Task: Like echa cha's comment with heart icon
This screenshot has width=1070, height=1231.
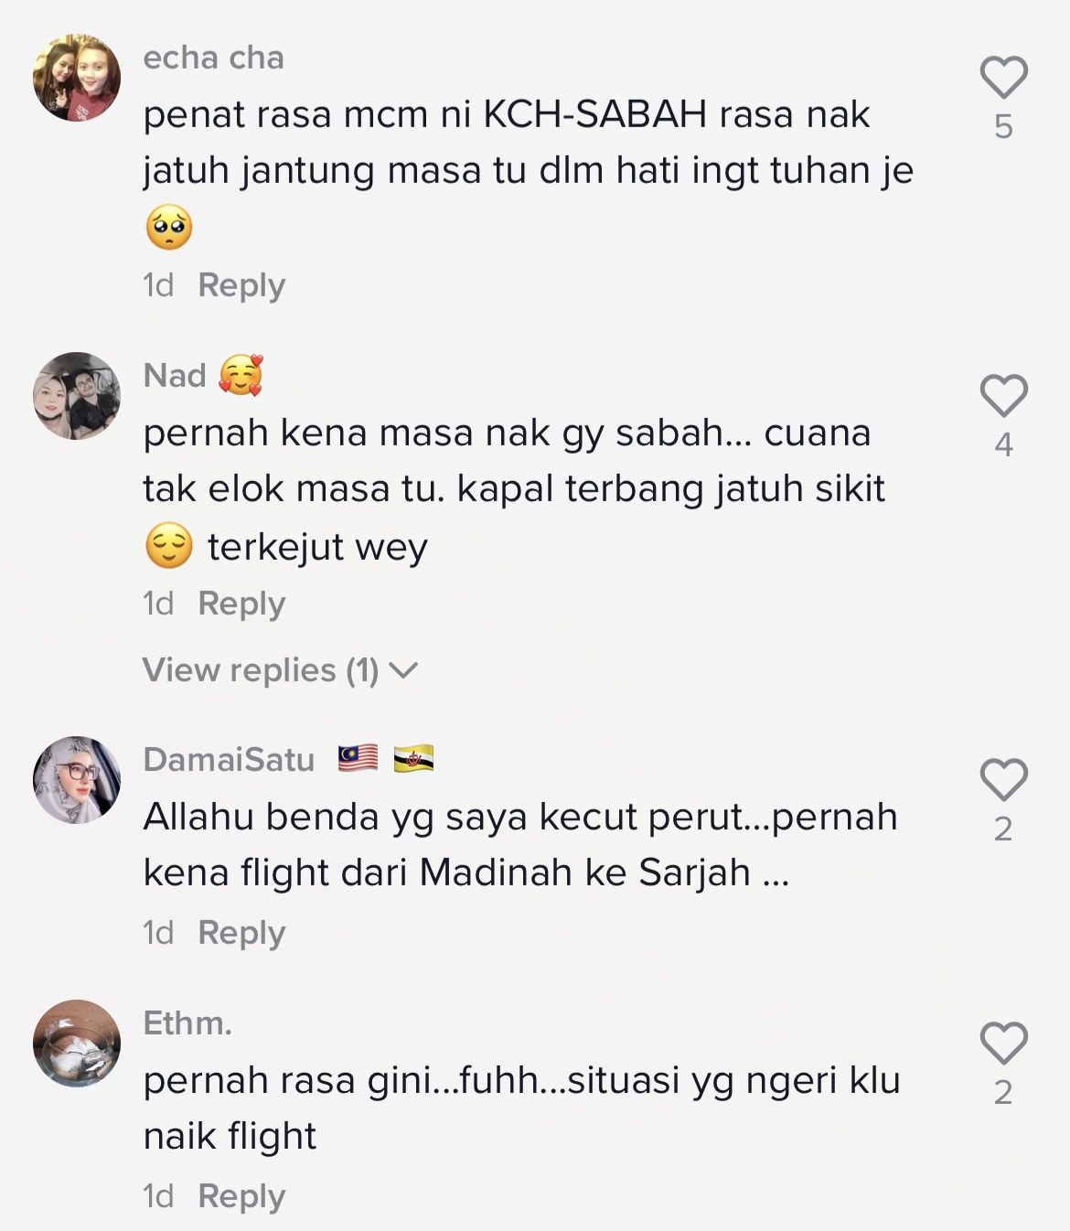Action: point(1004,78)
